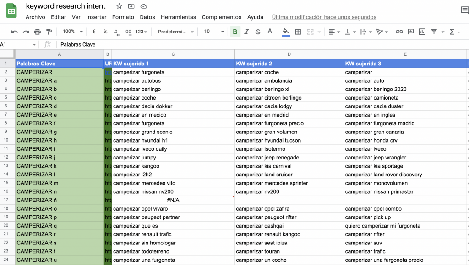Open the font size dropdown
This screenshot has height=265, width=469.
[214, 32]
